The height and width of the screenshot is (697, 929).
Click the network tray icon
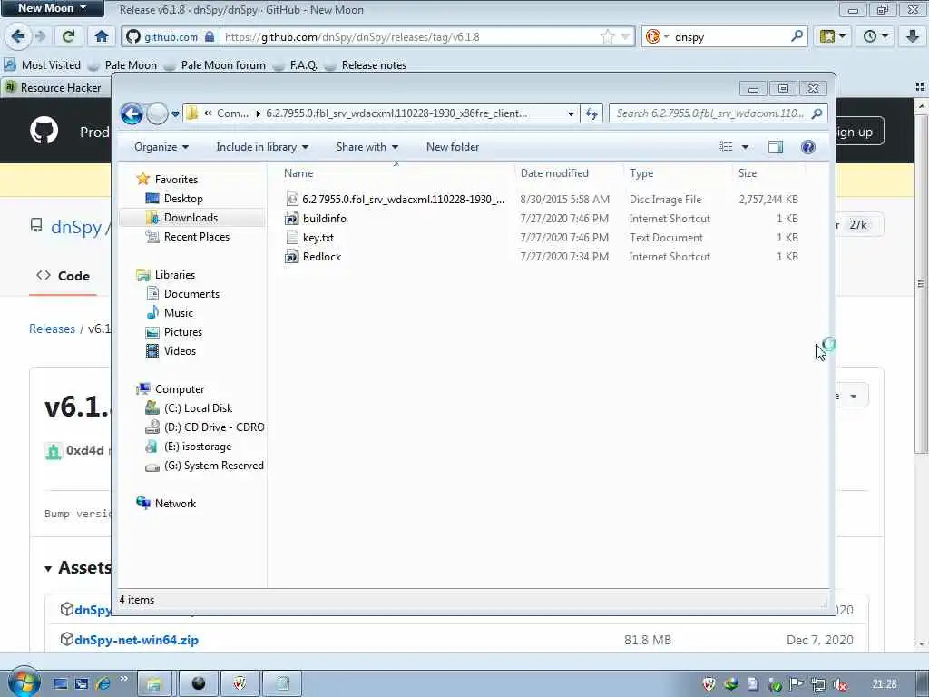pos(818,684)
